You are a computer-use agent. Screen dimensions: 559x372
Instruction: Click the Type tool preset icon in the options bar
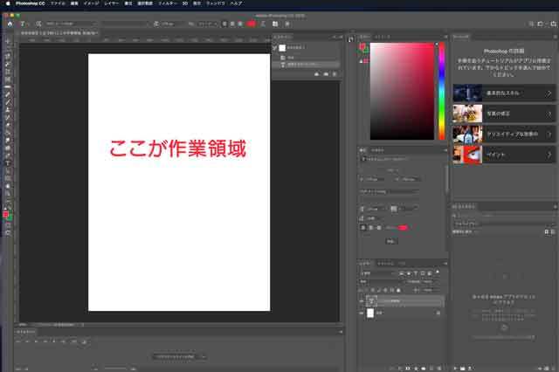point(23,24)
